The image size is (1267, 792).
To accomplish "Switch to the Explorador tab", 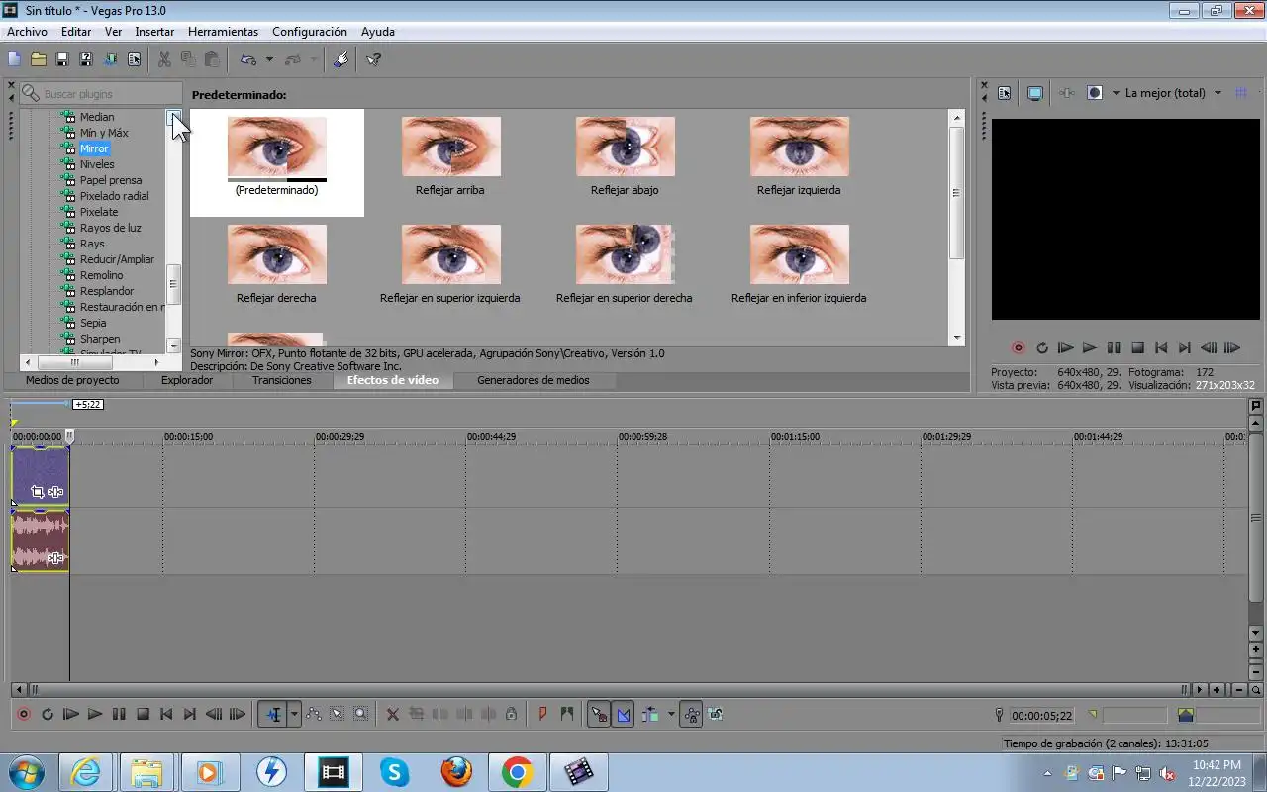I will [187, 380].
